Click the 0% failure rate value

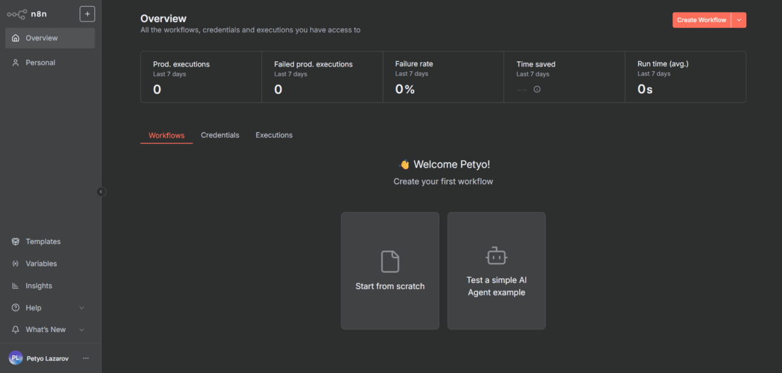tap(405, 89)
